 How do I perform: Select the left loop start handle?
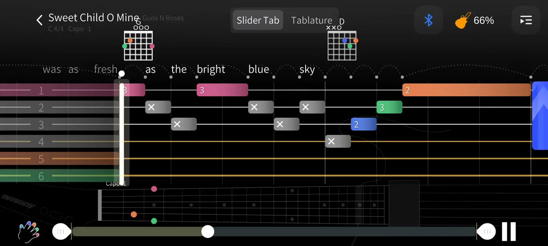click(61, 232)
